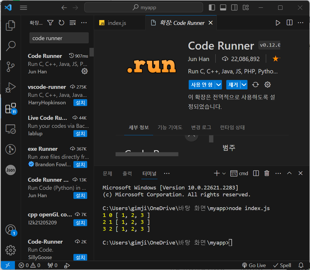Install exe Runner with 설치 button
Screen dimensions: 310x270
(80, 165)
